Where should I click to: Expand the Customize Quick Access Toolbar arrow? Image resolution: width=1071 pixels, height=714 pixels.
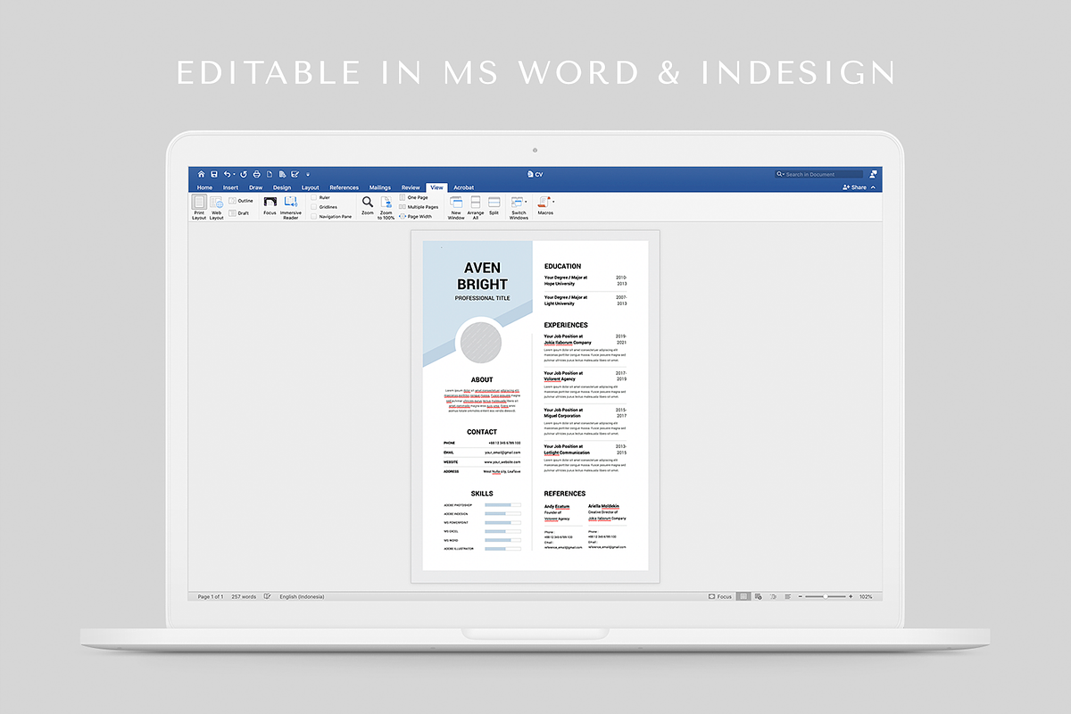308,175
